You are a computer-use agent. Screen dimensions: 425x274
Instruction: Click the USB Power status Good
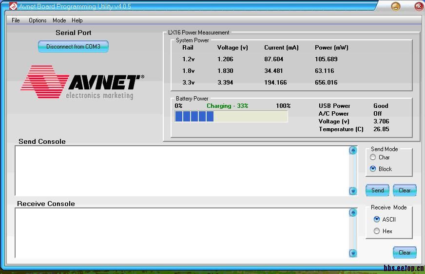click(x=381, y=105)
